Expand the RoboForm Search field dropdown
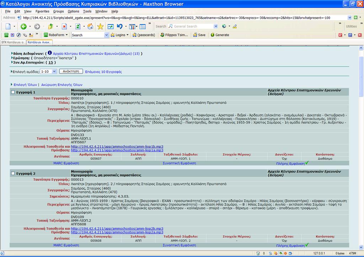Viewport: 364px width, 257px height. click(106, 35)
